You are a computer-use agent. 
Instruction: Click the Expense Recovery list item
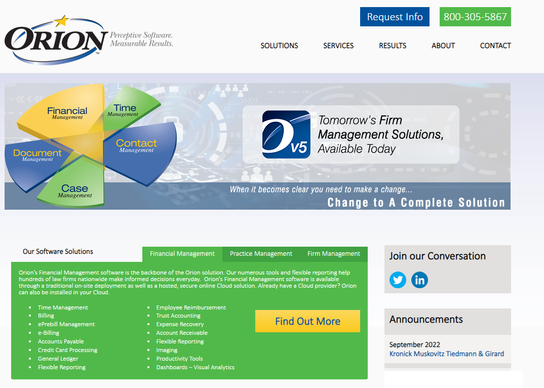click(180, 324)
